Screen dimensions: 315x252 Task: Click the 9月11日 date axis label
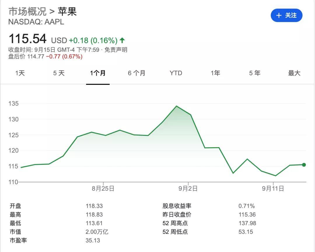click(273, 189)
